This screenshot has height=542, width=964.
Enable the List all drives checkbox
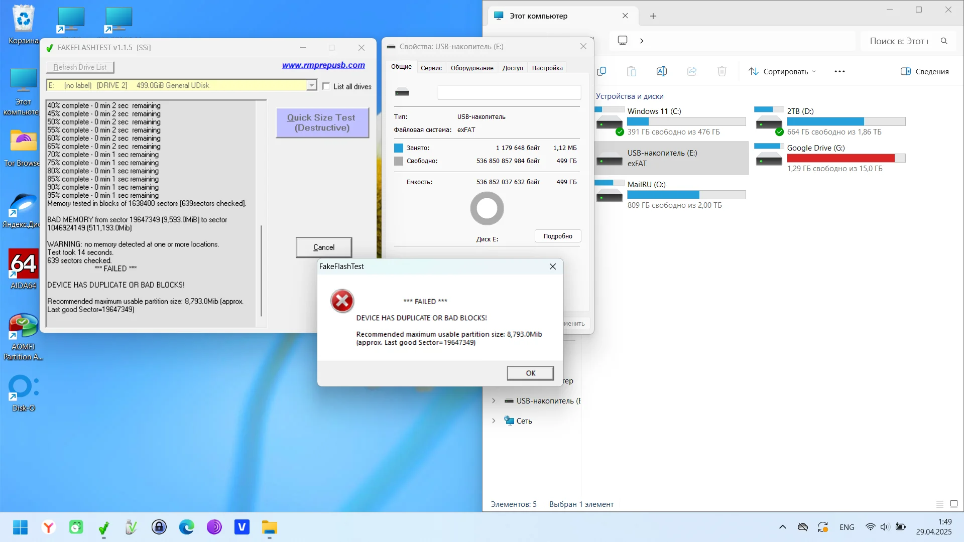326,86
